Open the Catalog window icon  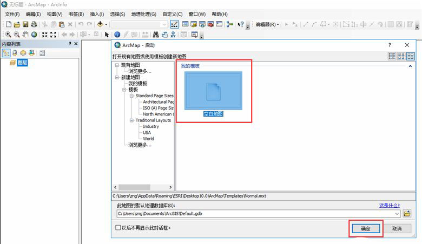click(194, 24)
